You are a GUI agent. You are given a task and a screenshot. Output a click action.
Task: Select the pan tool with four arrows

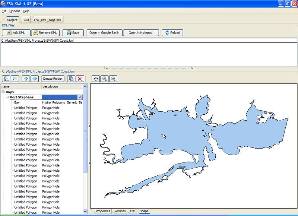click(96, 79)
